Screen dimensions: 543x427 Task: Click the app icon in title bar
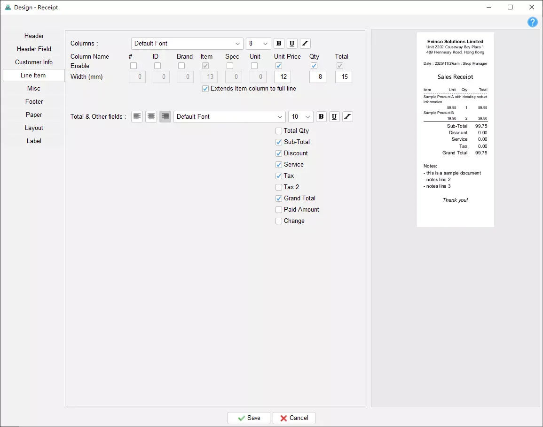click(x=8, y=7)
